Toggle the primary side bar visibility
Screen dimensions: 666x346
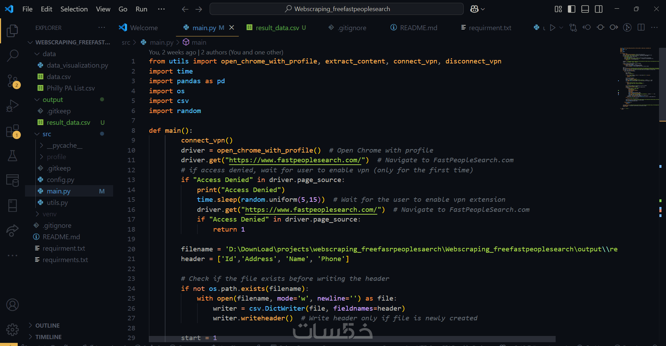[x=572, y=9]
